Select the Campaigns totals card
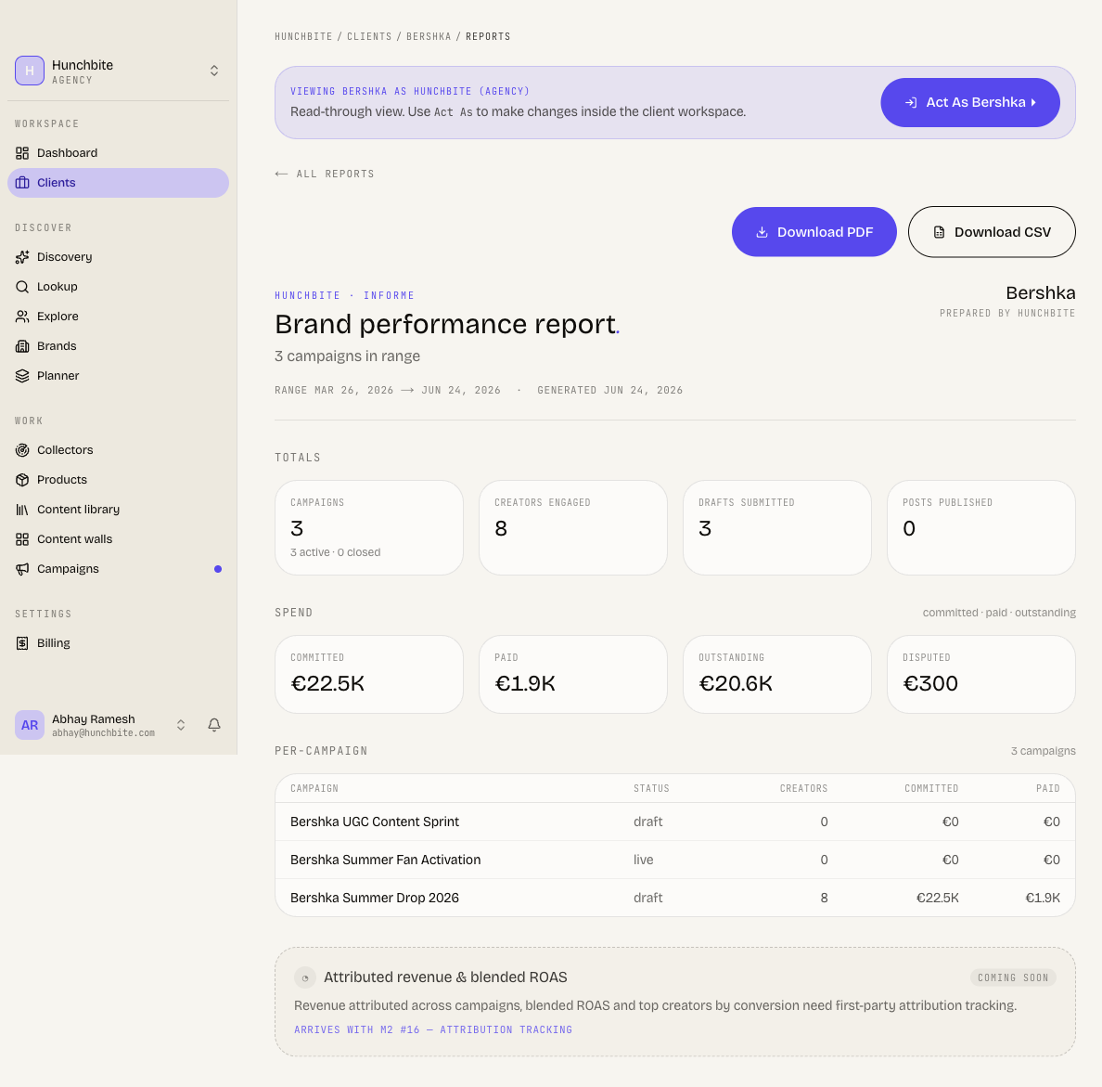 pos(369,528)
